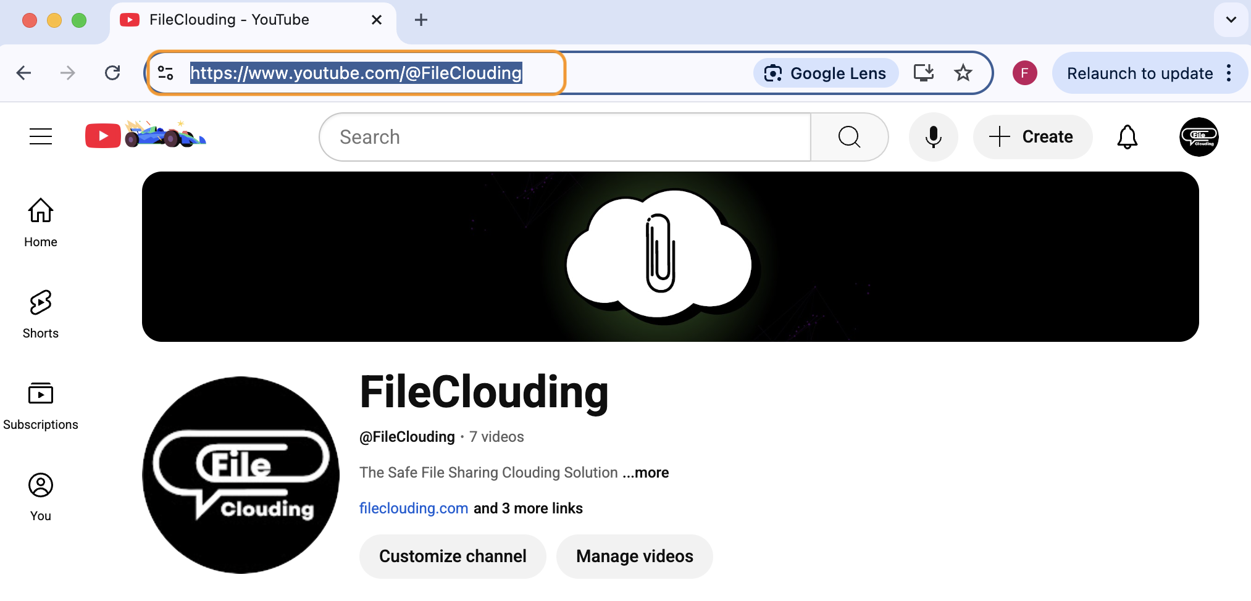Click the macOS yellow minimize window button
1251x601 pixels.
[54, 20]
